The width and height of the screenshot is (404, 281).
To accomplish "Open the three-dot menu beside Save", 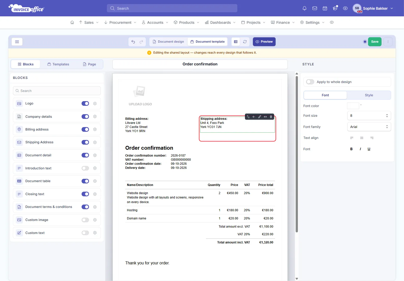I will (388, 42).
